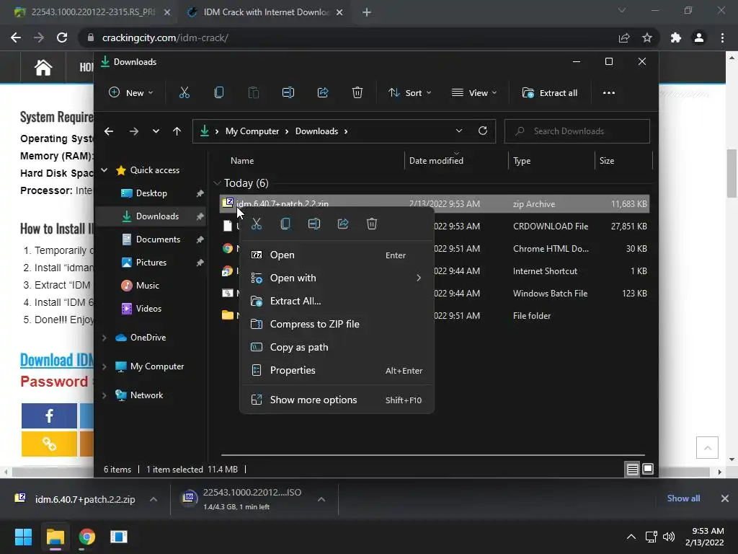Image resolution: width=738 pixels, height=554 pixels.
Task: Switch to the IDM Crack browser tab
Action: pyautogui.click(x=264, y=12)
